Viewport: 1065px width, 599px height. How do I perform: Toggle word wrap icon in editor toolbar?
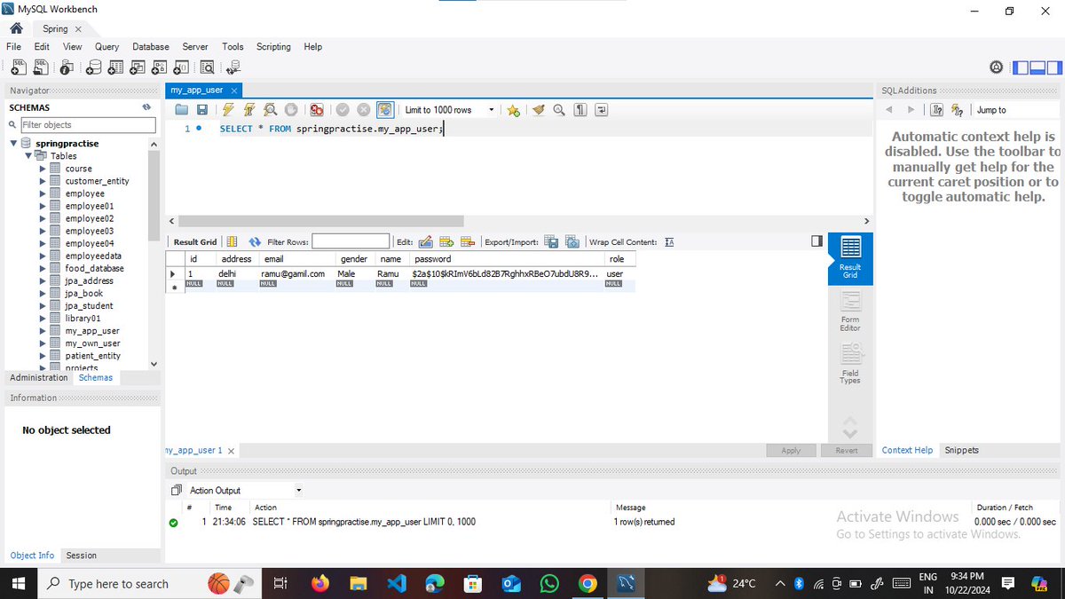coord(602,110)
